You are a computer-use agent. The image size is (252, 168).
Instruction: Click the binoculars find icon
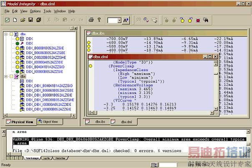coord(206,20)
